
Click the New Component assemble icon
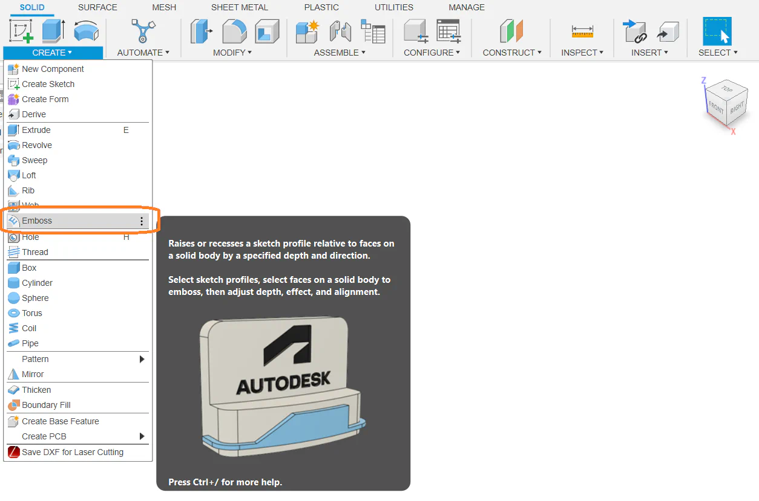pos(307,31)
